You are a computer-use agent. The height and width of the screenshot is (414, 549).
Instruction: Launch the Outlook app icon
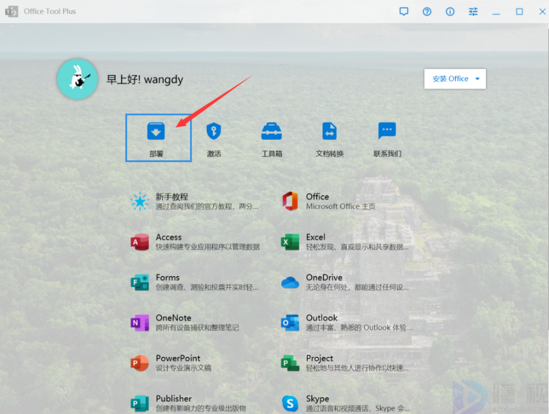(x=290, y=322)
